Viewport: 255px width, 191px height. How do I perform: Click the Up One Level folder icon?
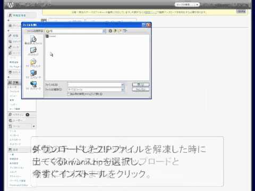pos(115,31)
